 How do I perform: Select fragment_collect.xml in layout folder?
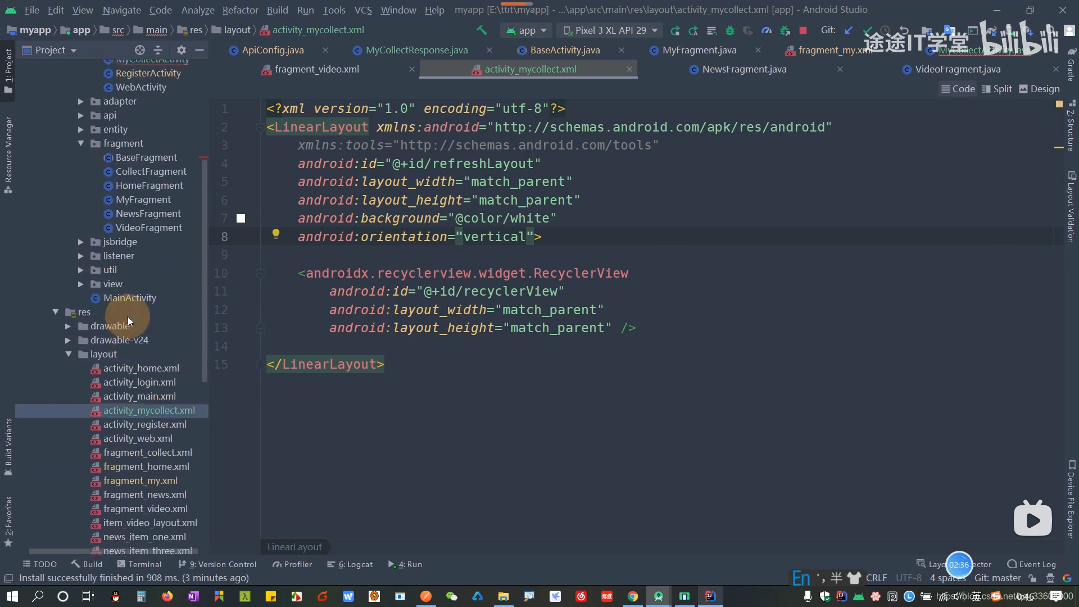click(147, 452)
